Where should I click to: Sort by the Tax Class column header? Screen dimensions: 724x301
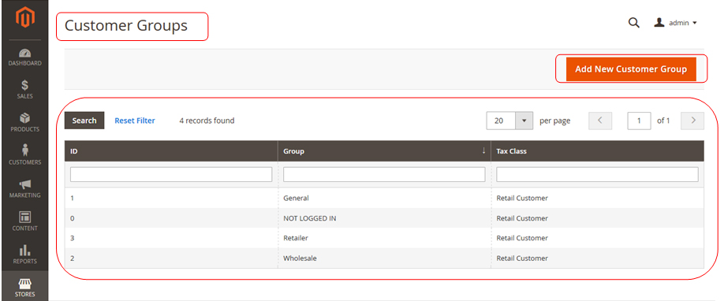click(598, 151)
